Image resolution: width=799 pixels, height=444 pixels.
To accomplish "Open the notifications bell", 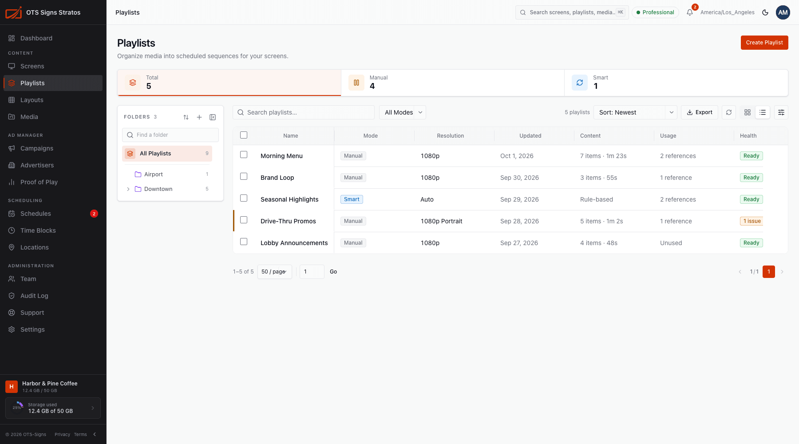I will tap(690, 12).
